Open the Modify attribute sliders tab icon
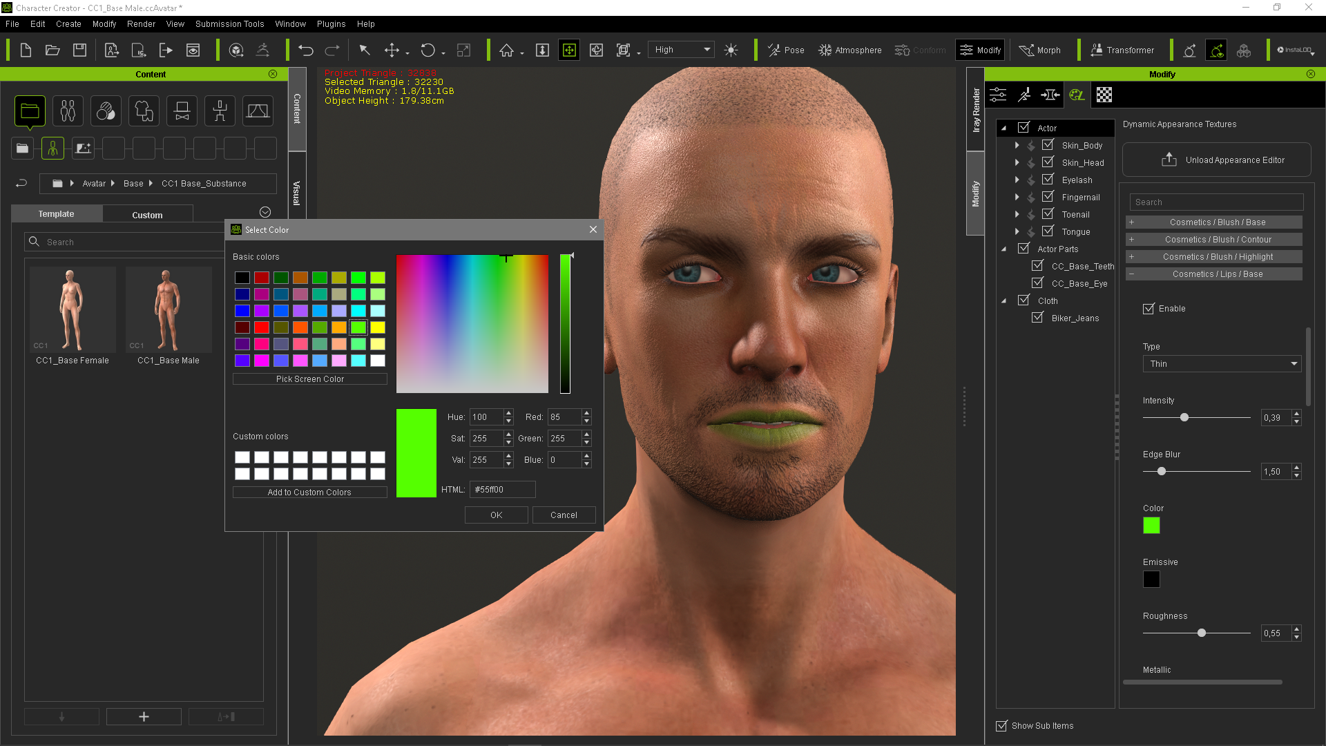 coord(998,95)
